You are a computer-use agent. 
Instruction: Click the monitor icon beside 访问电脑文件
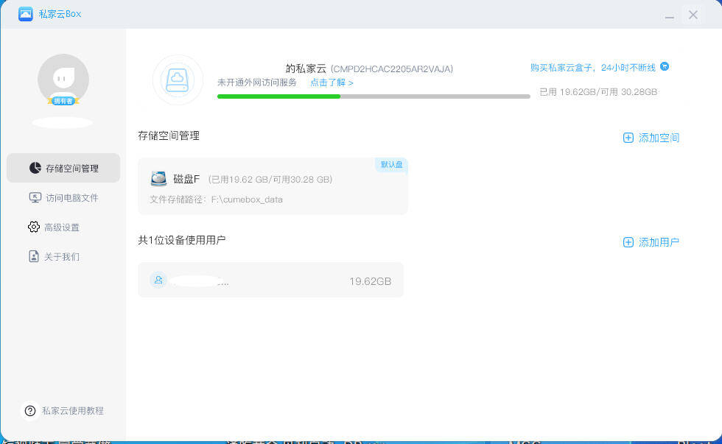coord(35,197)
